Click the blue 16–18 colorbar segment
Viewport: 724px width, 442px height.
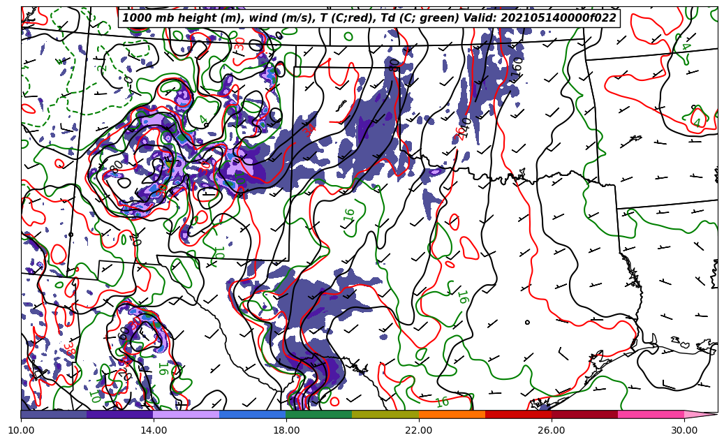[x=253, y=414]
